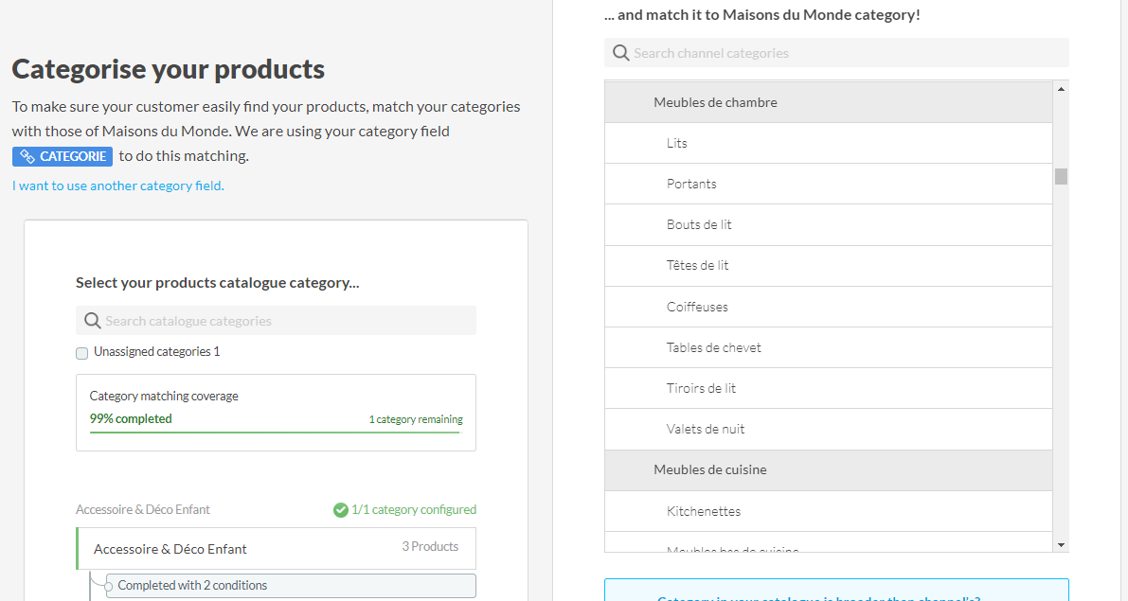The width and height of the screenshot is (1128, 601).
Task: Click the CATEGORIE field badge
Action: (63, 156)
